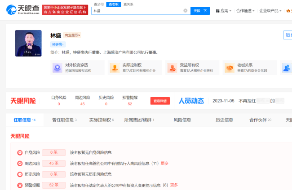Click 自身风险 count in risk bar
292x190 pixels.
coord(59,104)
